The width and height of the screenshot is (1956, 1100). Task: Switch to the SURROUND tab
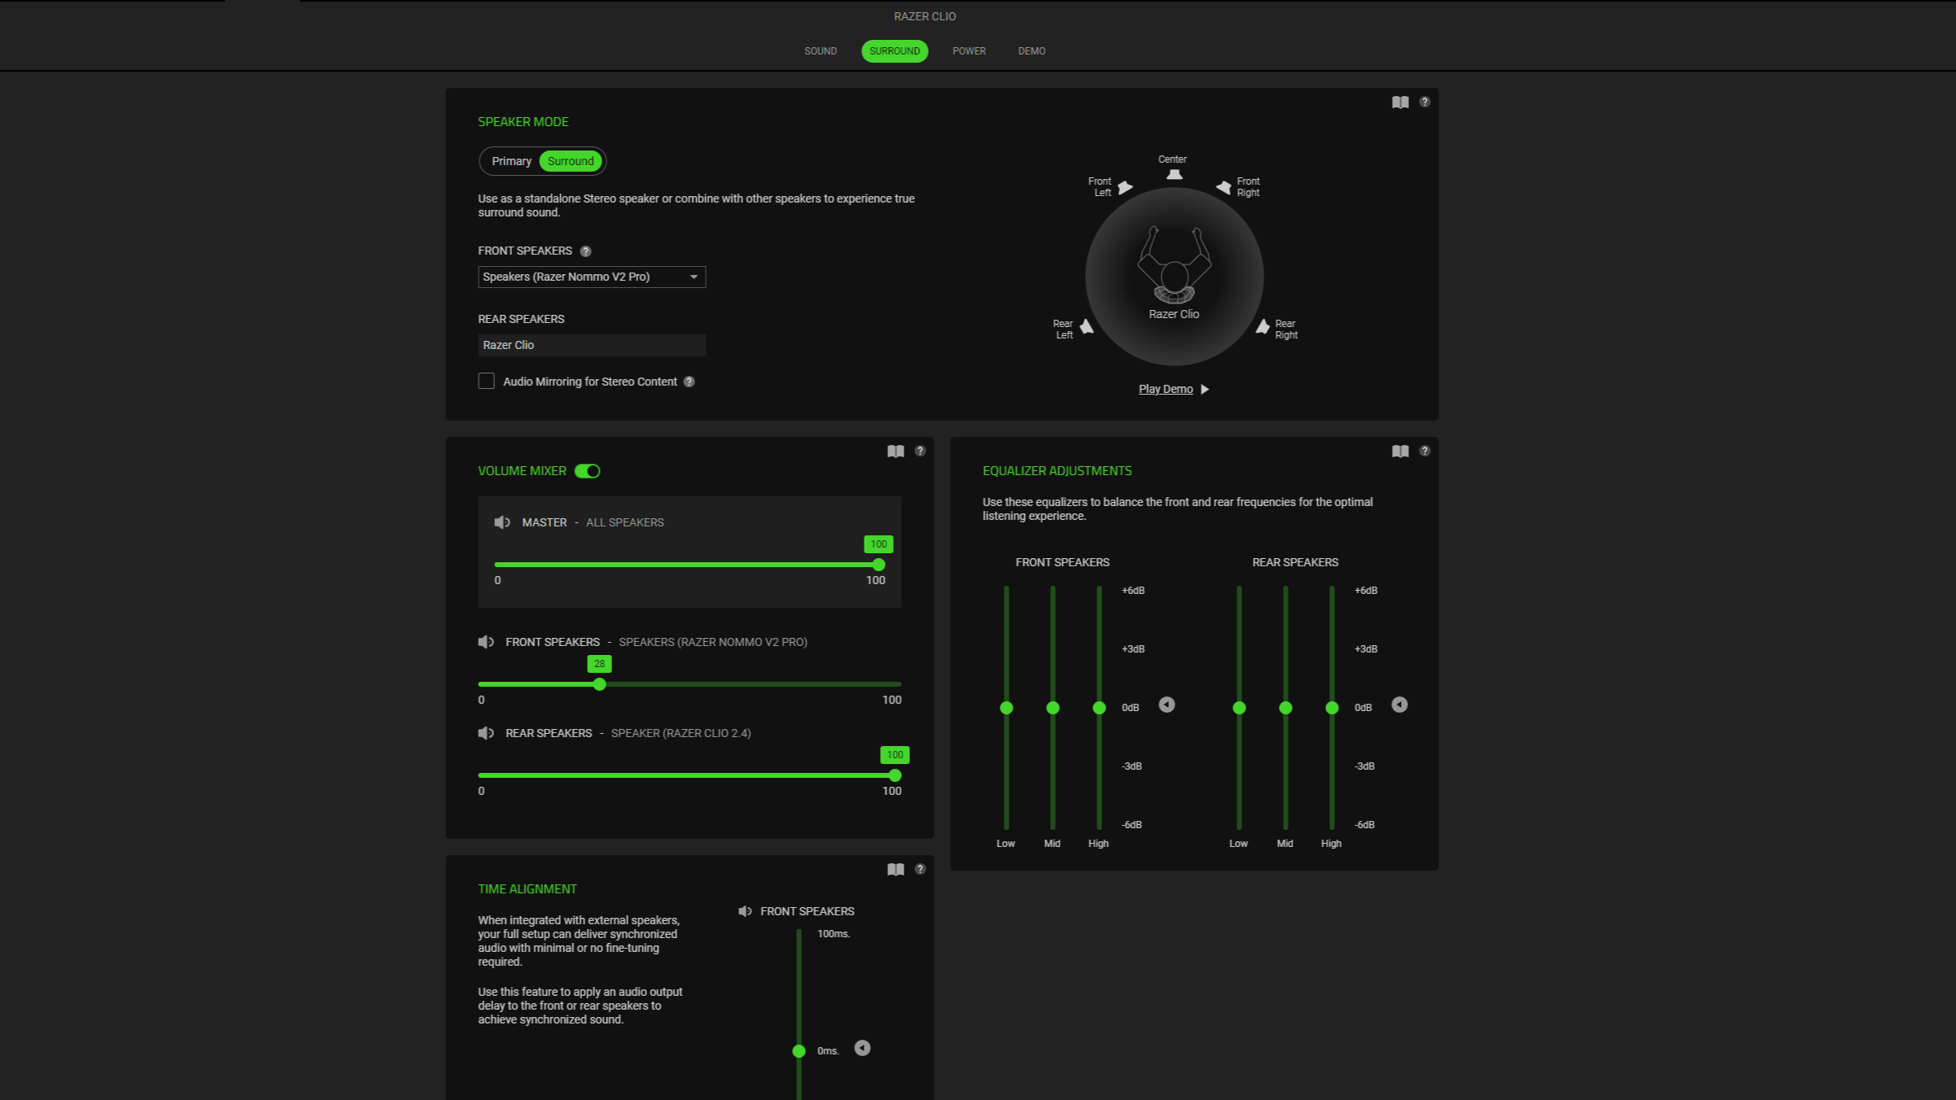pos(895,51)
